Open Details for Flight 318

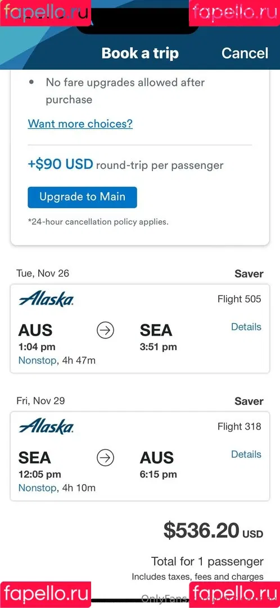coord(246,454)
